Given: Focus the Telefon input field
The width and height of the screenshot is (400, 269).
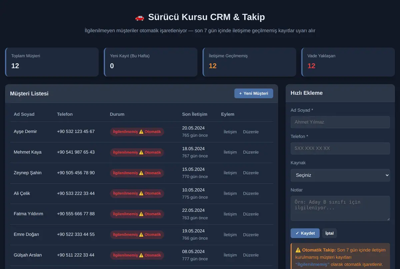Looking at the screenshot, I should [340, 149].
